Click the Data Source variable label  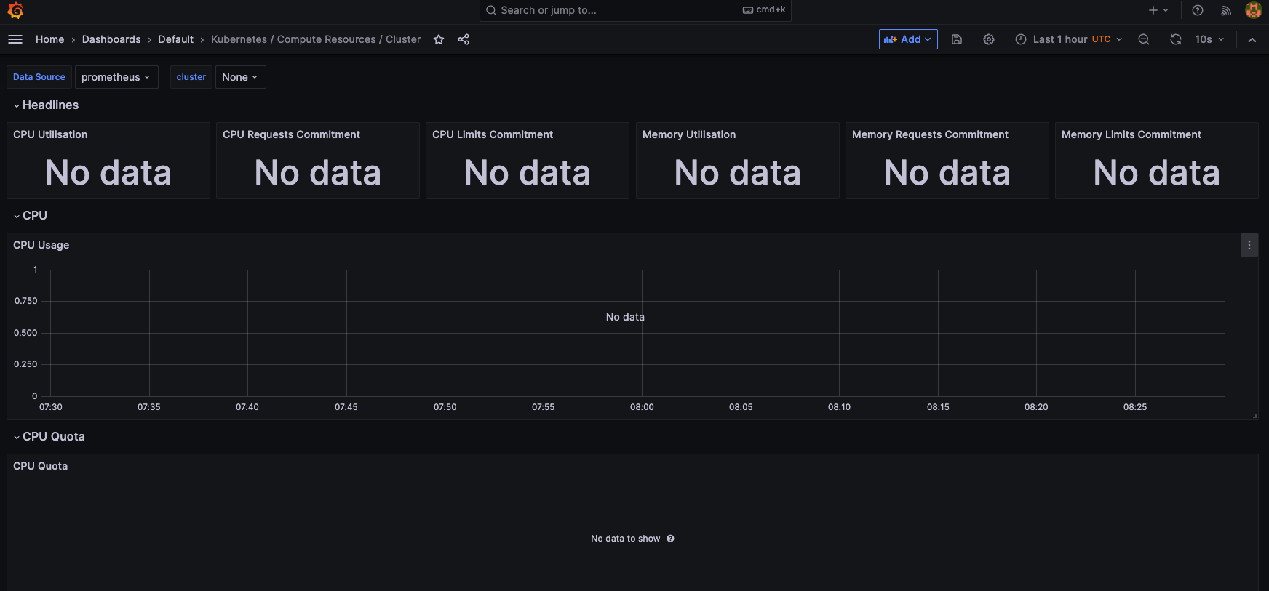[x=39, y=77]
